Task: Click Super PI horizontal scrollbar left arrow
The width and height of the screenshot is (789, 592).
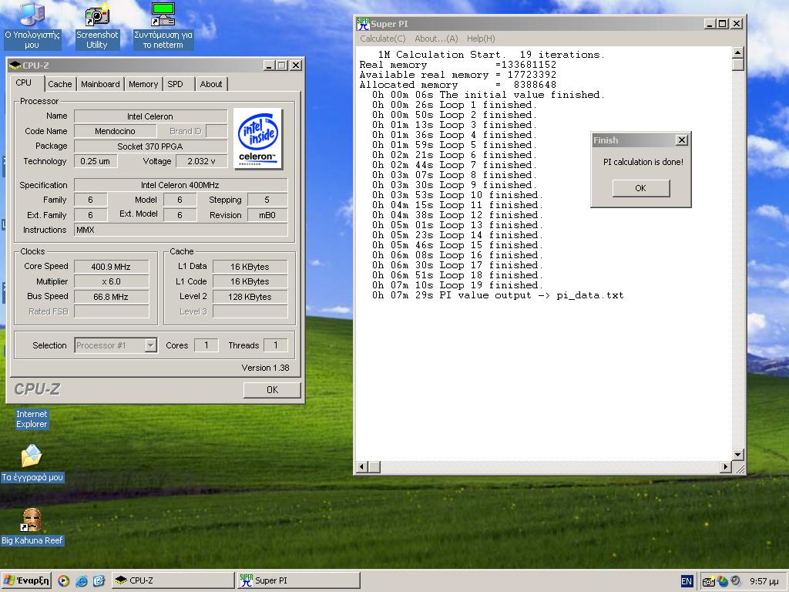Action: pyautogui.click(x=362, y=467)
